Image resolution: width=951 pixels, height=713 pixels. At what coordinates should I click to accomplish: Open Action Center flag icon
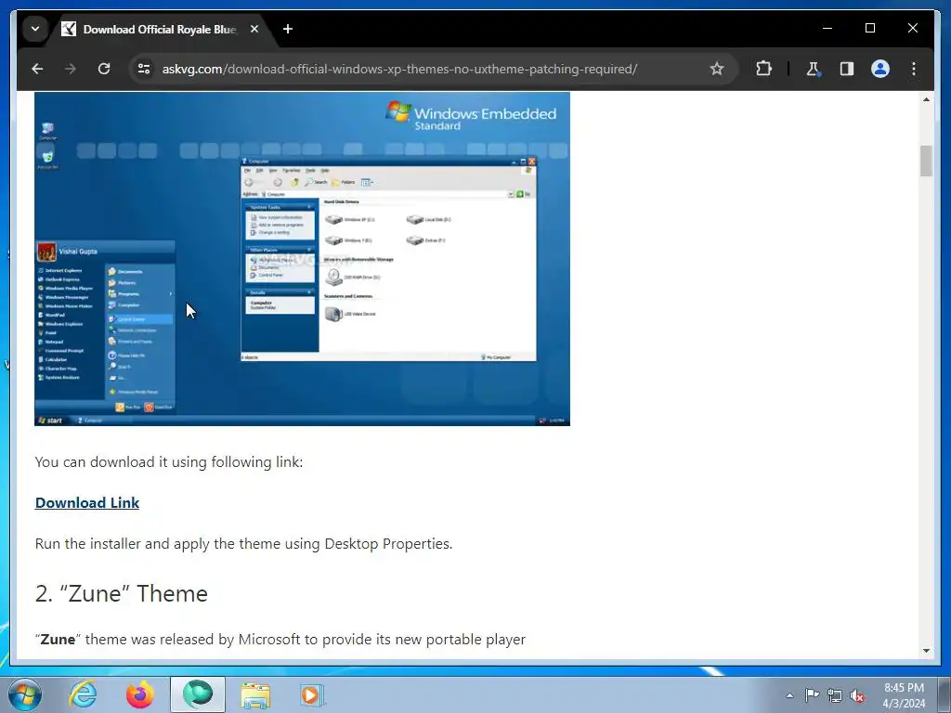pos(812,694)
